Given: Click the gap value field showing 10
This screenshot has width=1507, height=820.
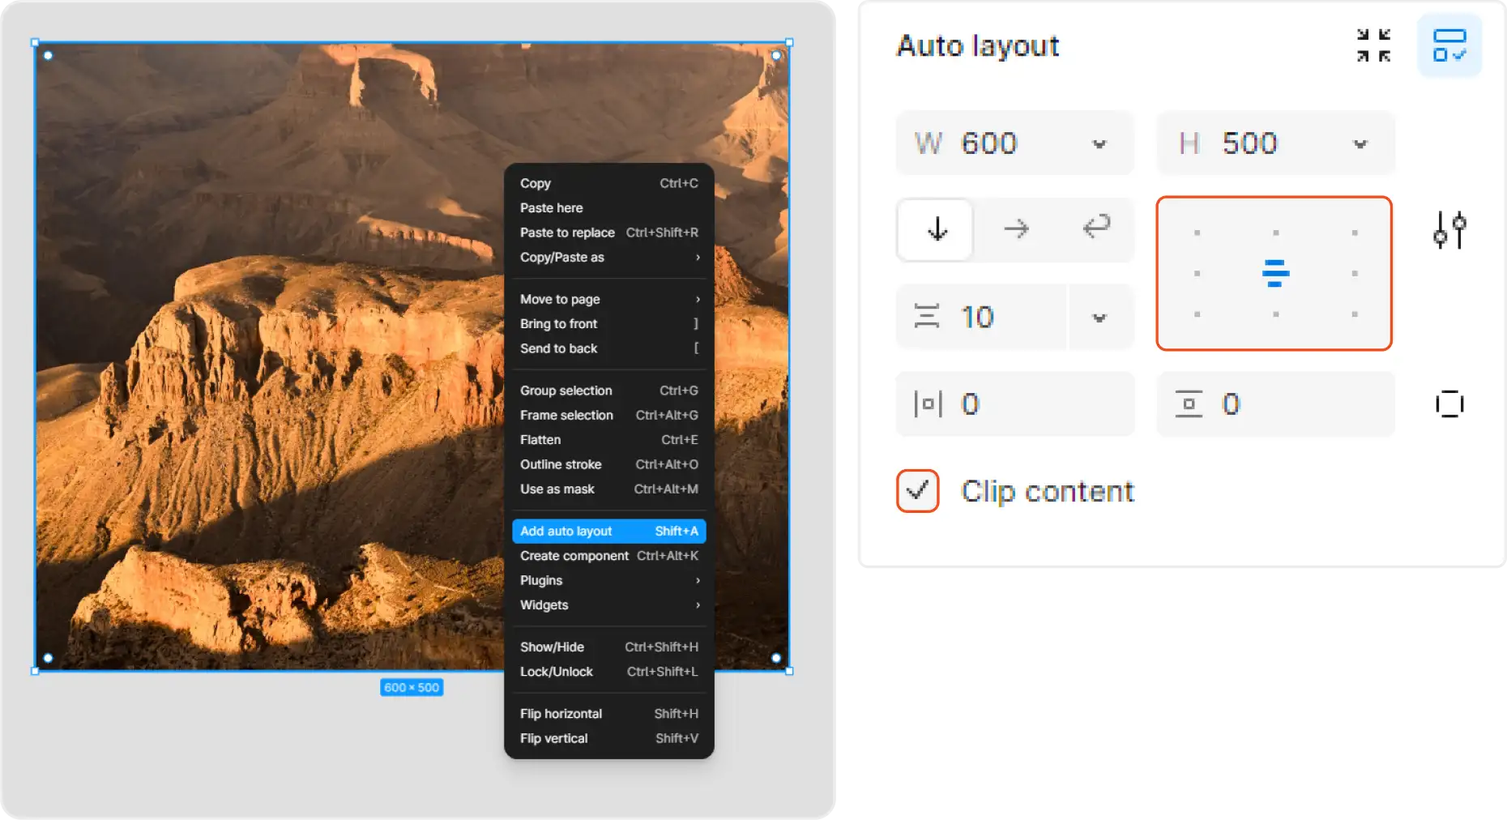Looking at the screenshot, I should click(982, 317).
